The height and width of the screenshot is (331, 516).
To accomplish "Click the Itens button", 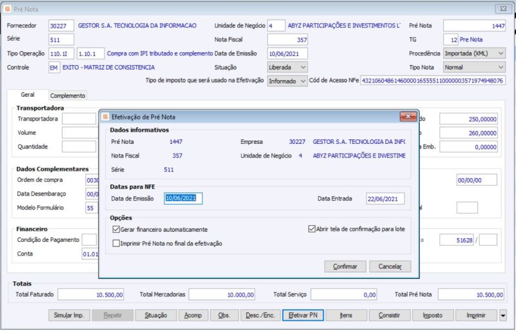I will tap(346, 316).
